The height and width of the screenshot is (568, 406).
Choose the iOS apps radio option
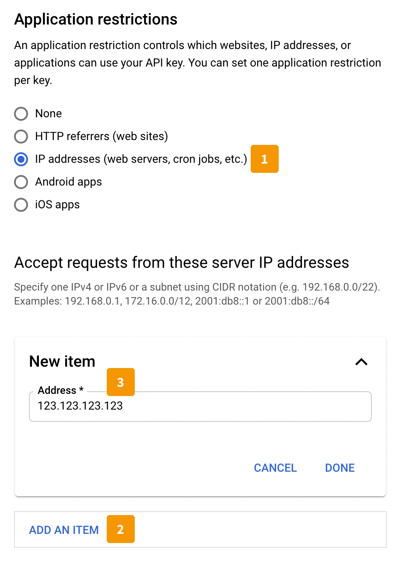click(21, 205)
